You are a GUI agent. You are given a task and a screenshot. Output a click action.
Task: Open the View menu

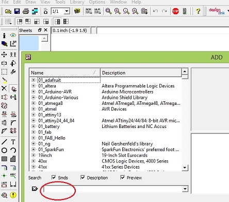coord(45,2)
